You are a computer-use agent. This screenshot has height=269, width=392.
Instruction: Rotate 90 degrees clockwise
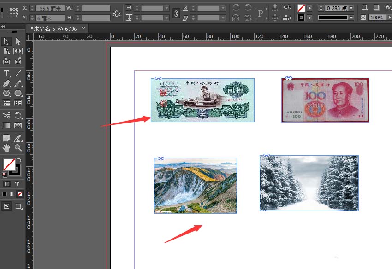236,8
